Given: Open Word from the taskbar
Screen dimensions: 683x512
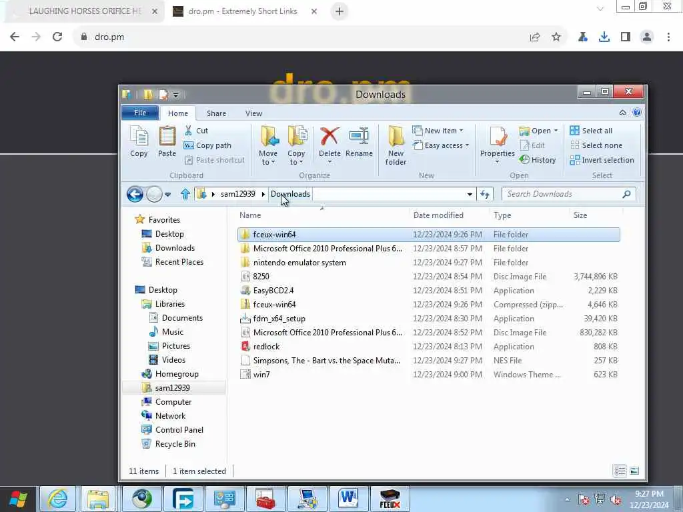Looking at the screenshot, I should point(348,499).
